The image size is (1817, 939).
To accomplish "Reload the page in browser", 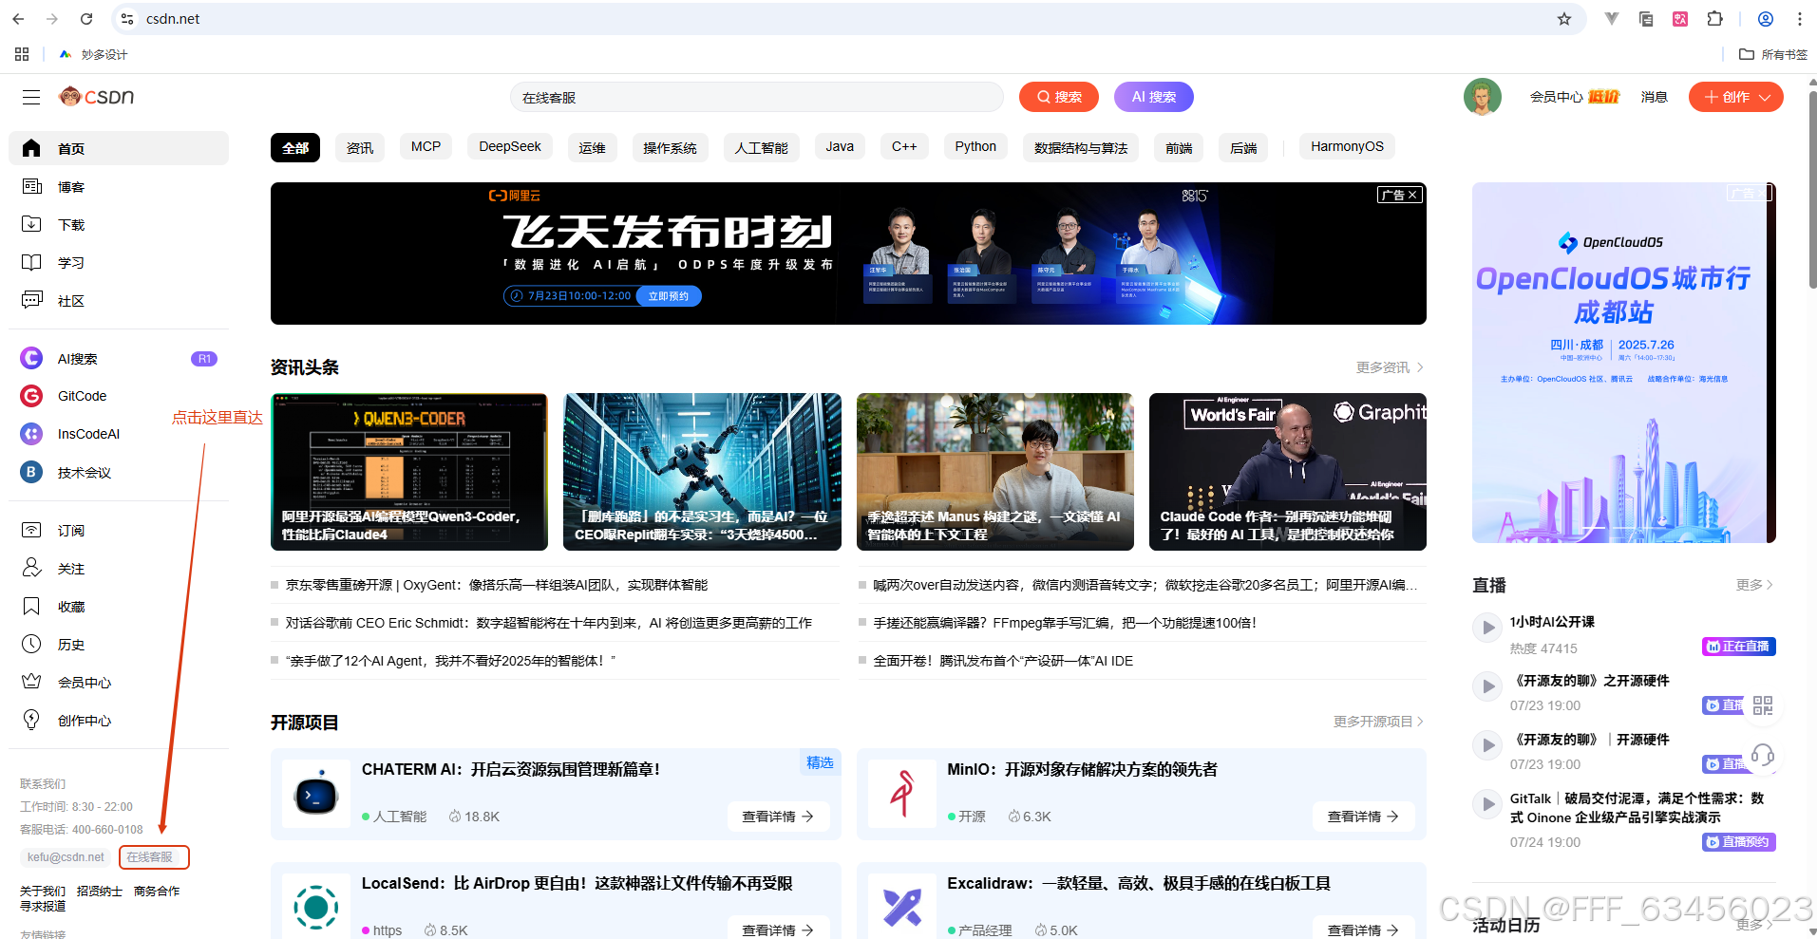I will (86, 19).
